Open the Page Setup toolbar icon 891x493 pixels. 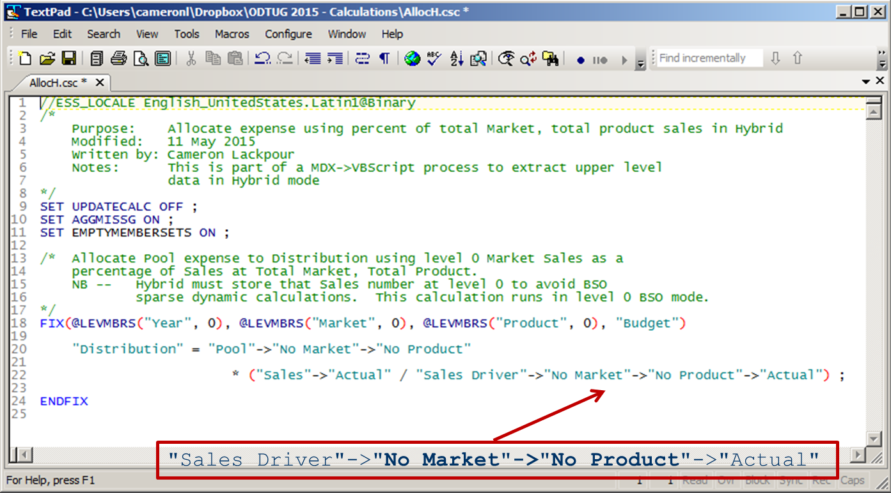[x=163, y=59]
